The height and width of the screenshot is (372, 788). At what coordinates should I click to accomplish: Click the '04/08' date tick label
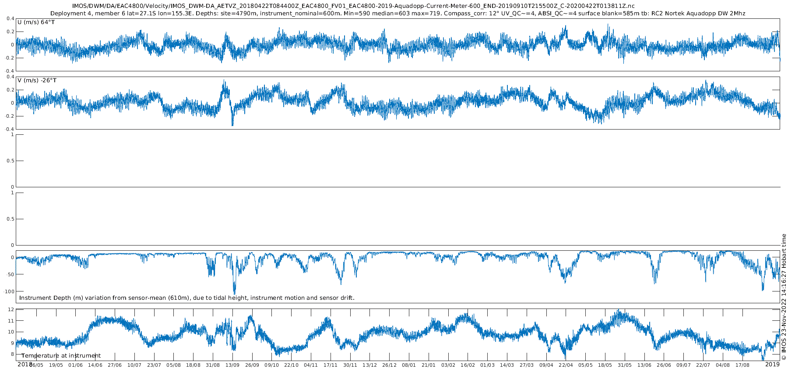(723, 365)
